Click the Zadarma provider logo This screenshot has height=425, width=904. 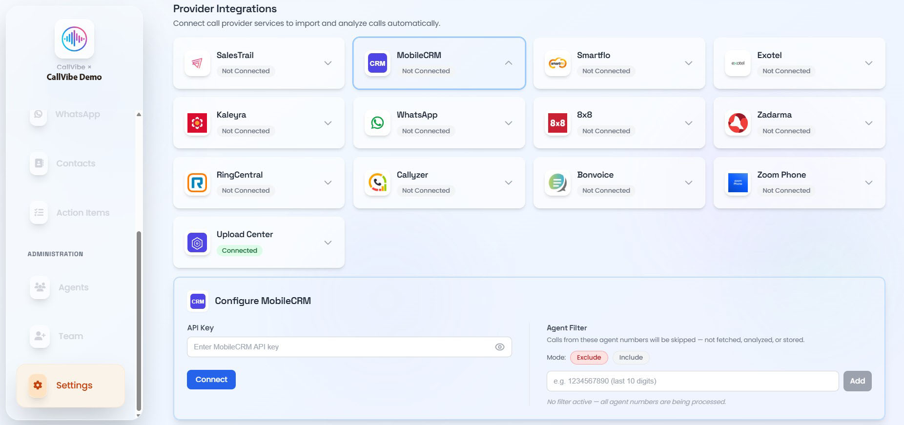click(x=738, y=123)
